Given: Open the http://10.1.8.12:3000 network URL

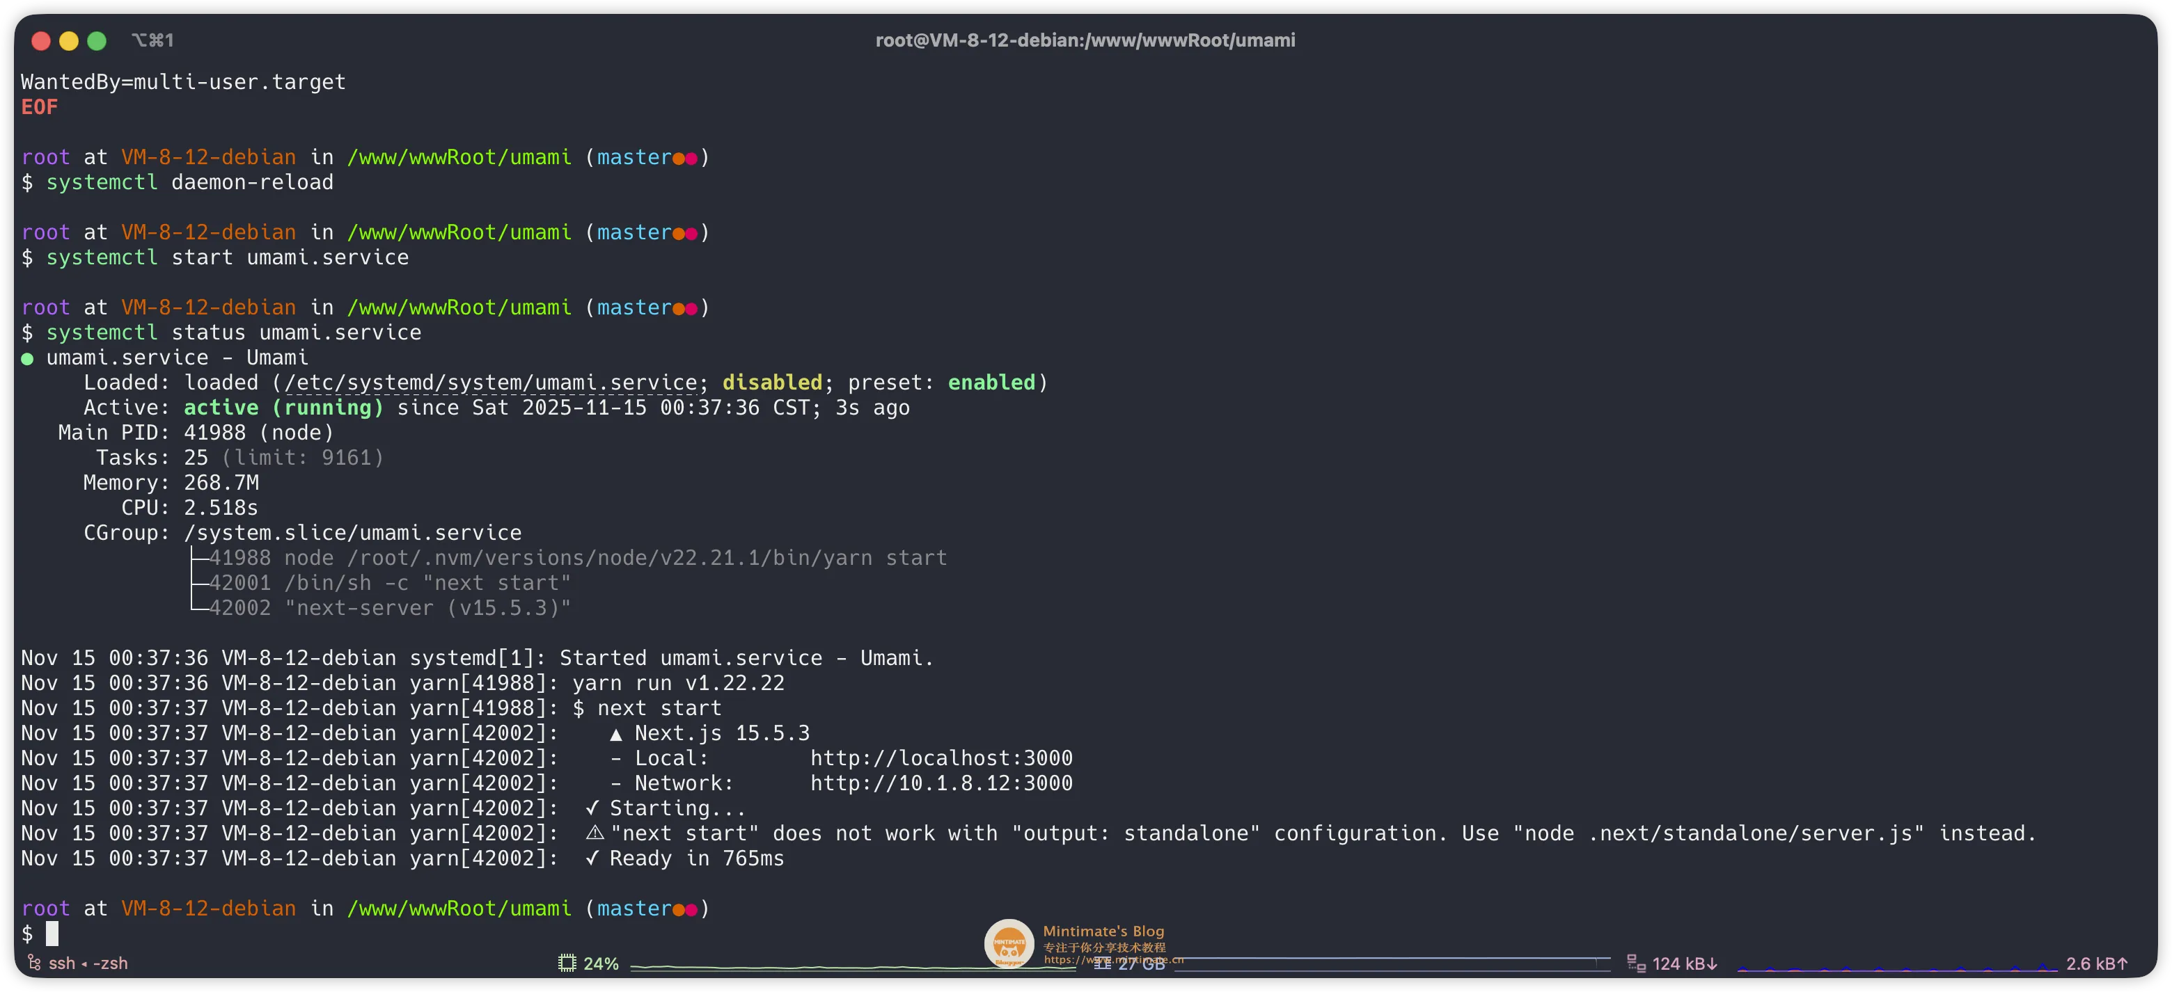Looking at the screenshot, I should pyautogui.click(x=941, y=783).
